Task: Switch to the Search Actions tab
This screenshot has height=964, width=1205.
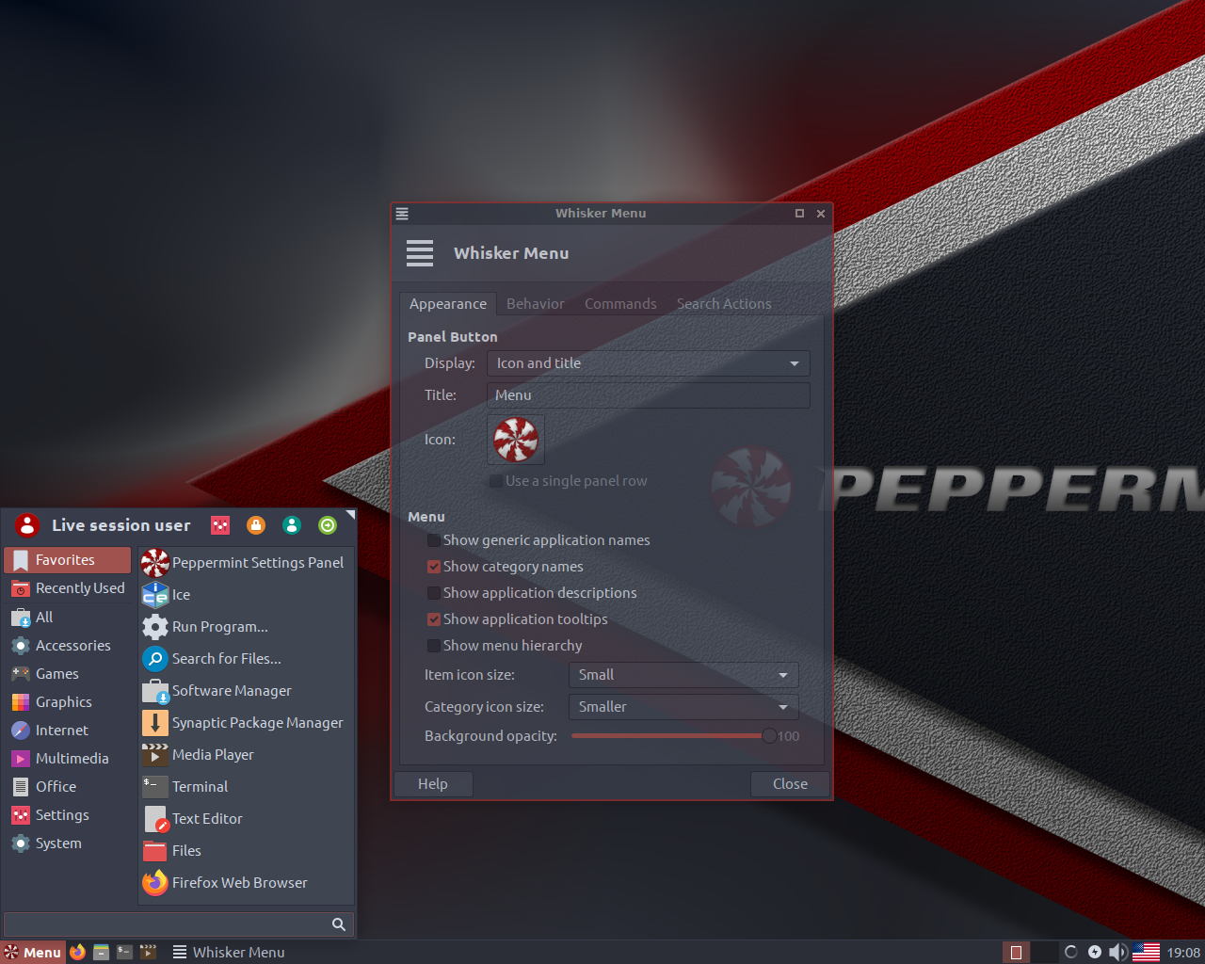Action: click(724, 304)
